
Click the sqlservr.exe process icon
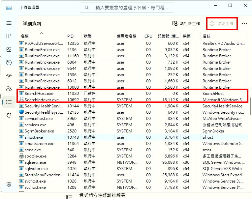point(21,162)
